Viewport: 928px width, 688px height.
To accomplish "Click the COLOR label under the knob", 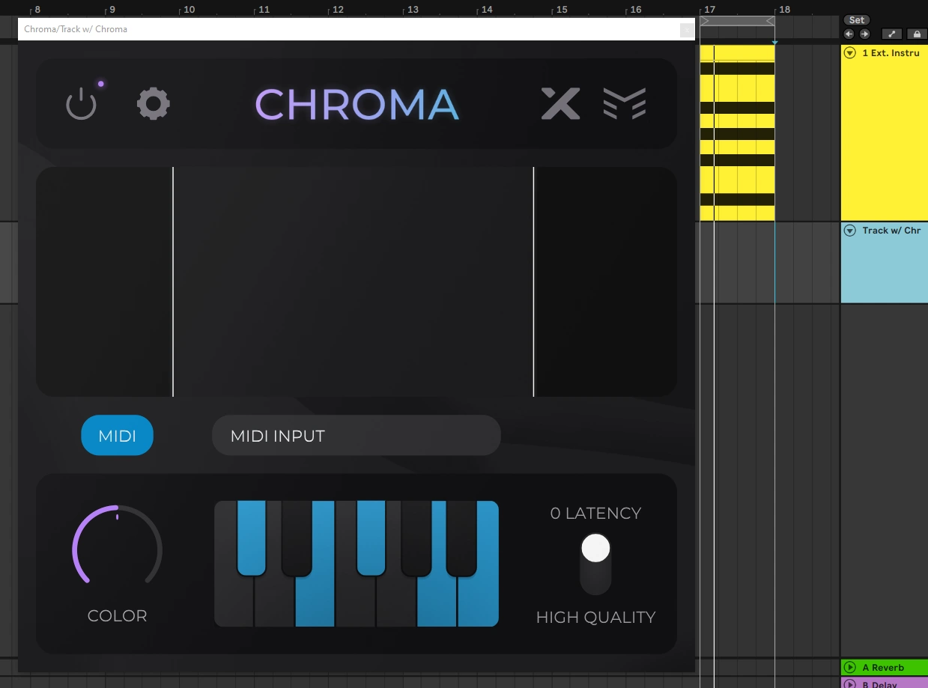I will pyautogui.click(x=117, y=615).
